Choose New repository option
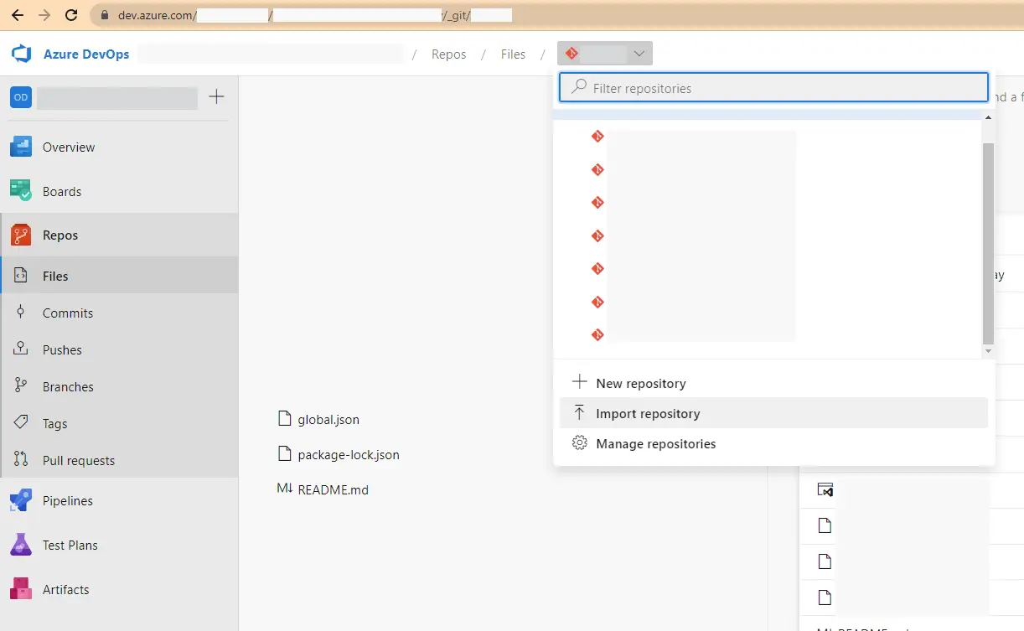 pyautogui.click(x=640, y=384)
